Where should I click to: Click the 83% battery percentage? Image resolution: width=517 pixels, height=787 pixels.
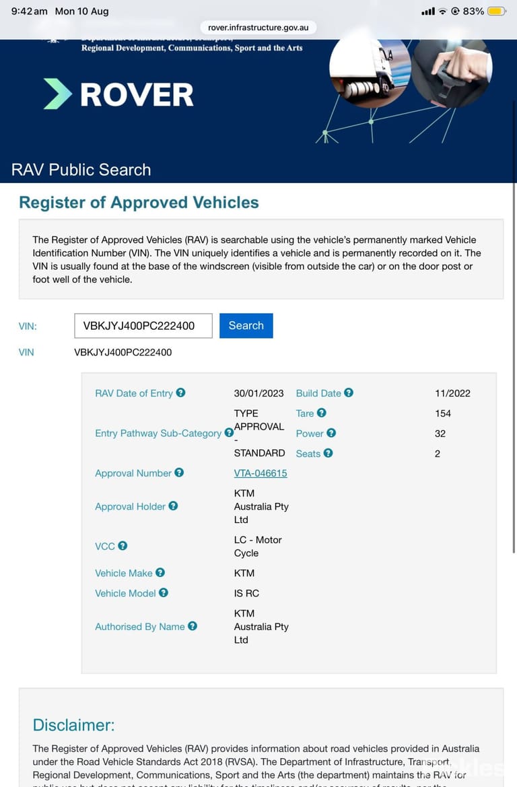tap(473, 11)
